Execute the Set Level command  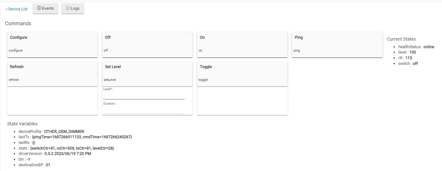pyautogui.click(x=147, y=74)
